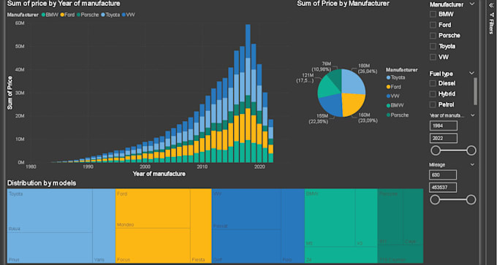Open the Year of manufacture slicer chevron
This screenshot has width=497, height=265.
pos(473,115)
